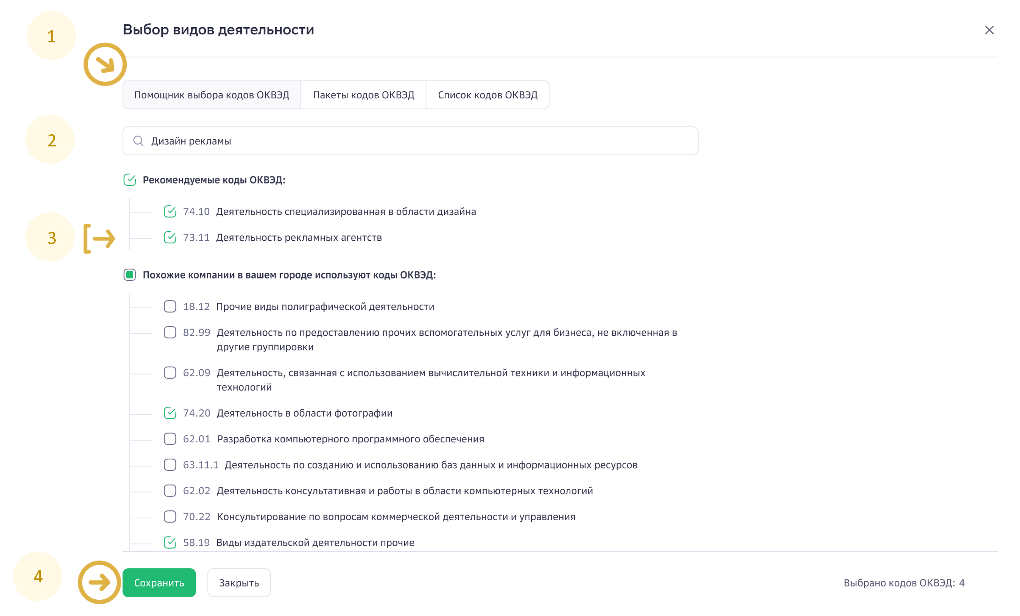Toggle the 'Рекомендуемые коды ОКВЭД' group checkbox

tap(129, 180)
